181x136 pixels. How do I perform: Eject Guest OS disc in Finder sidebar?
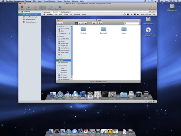(70, 33)
